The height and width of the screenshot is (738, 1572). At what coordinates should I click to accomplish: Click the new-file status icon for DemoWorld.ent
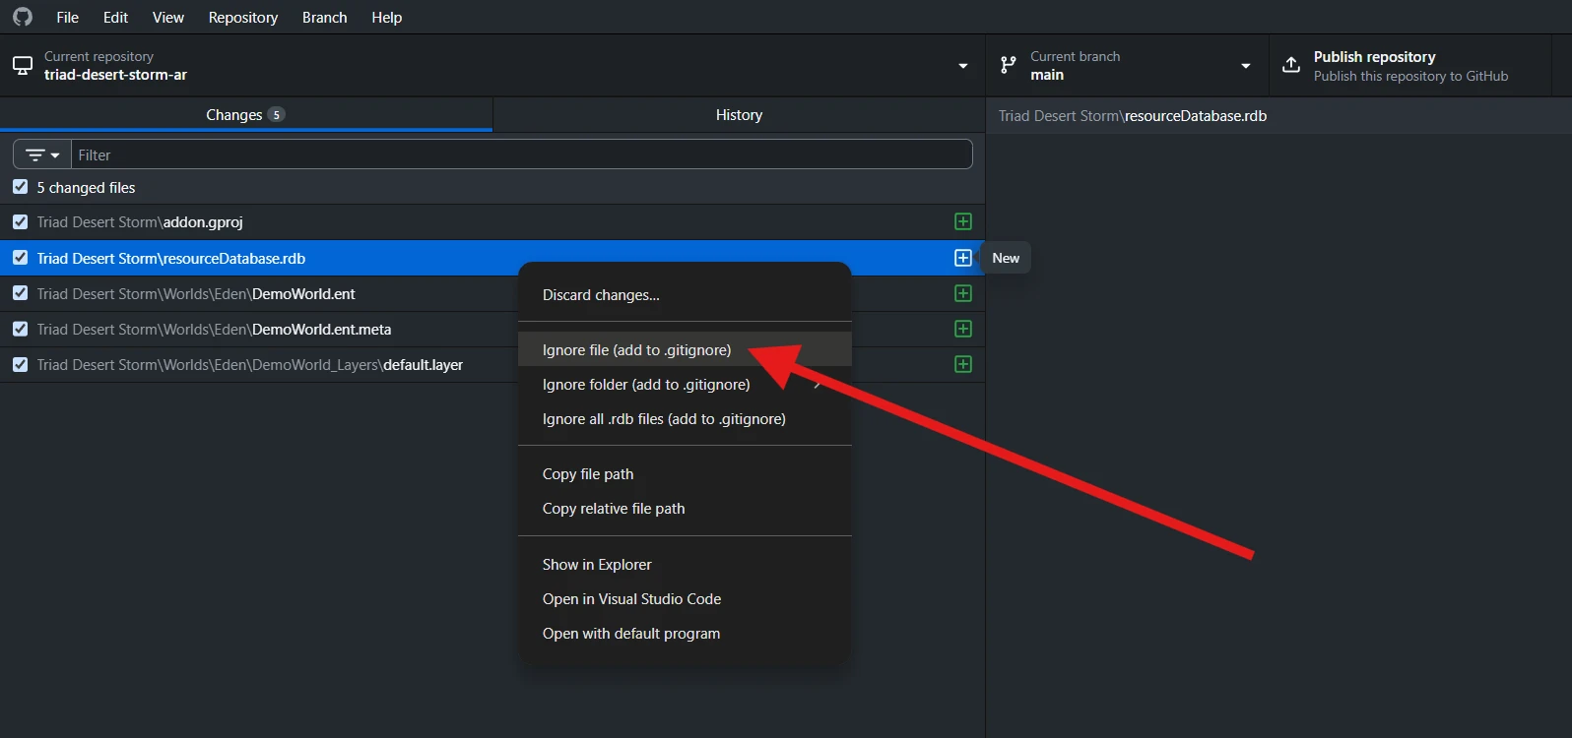pos(963,293)
